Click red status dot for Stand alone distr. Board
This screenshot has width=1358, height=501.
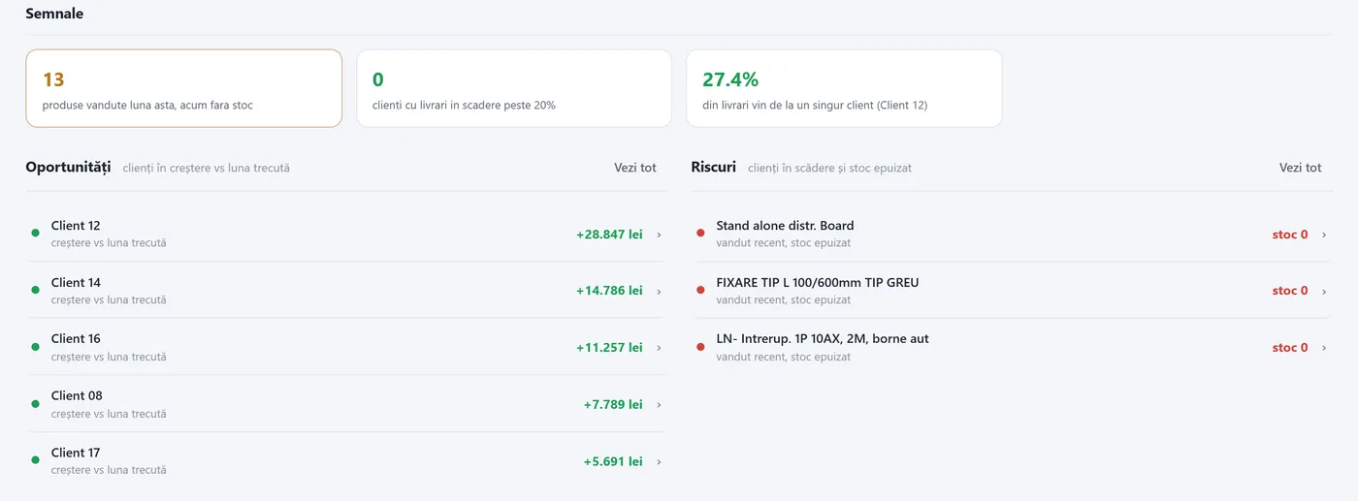coord(700,234)
